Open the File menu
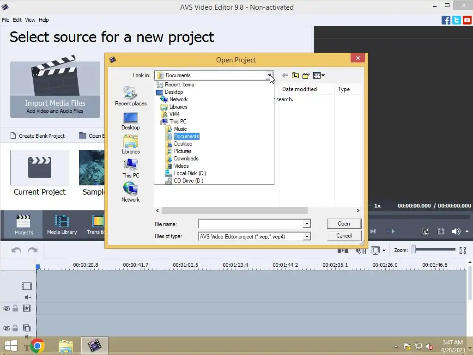473x355 pixels. coord(6,20)
